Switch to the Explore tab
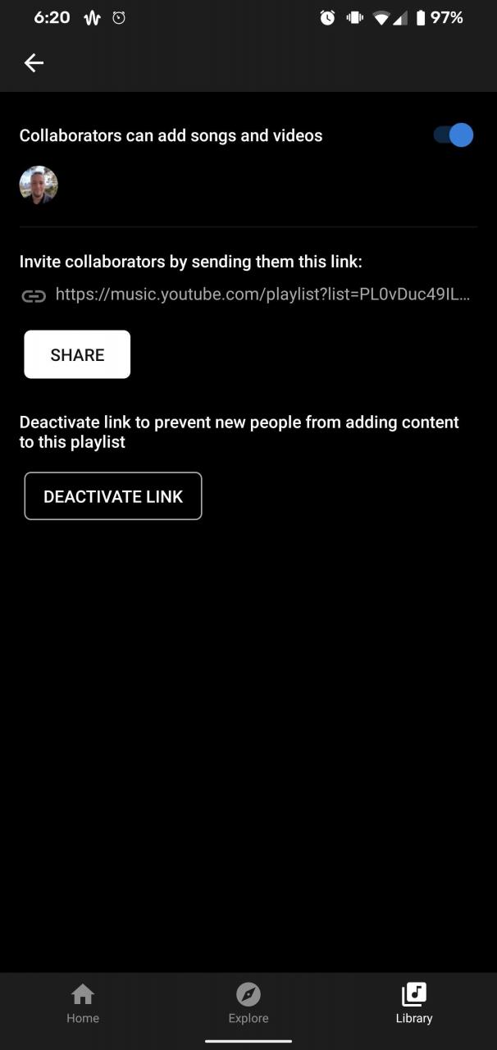This screenshot has width=497, height=1050. pos(248,1005)
